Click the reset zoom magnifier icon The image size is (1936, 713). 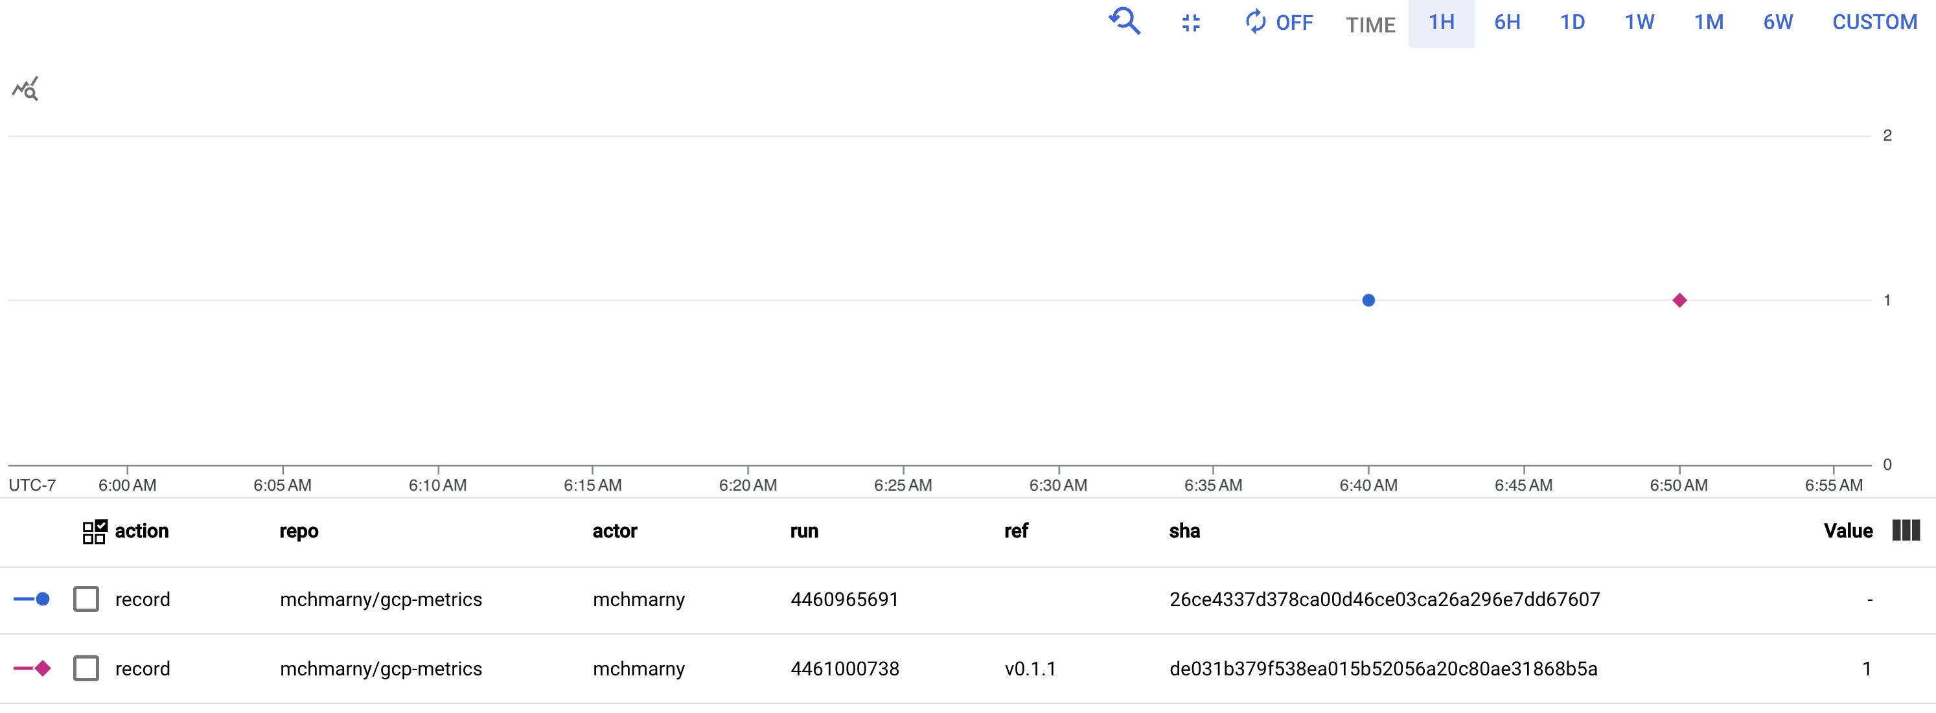point(1125,22)
